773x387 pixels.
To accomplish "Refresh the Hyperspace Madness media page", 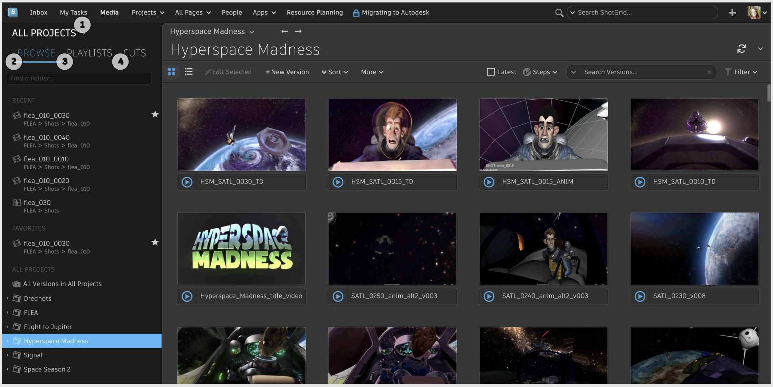I will 742,49.
